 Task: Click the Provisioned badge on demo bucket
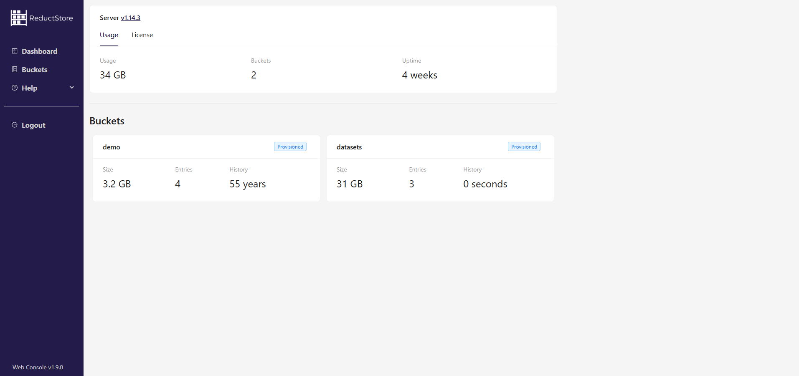point(290,146)
